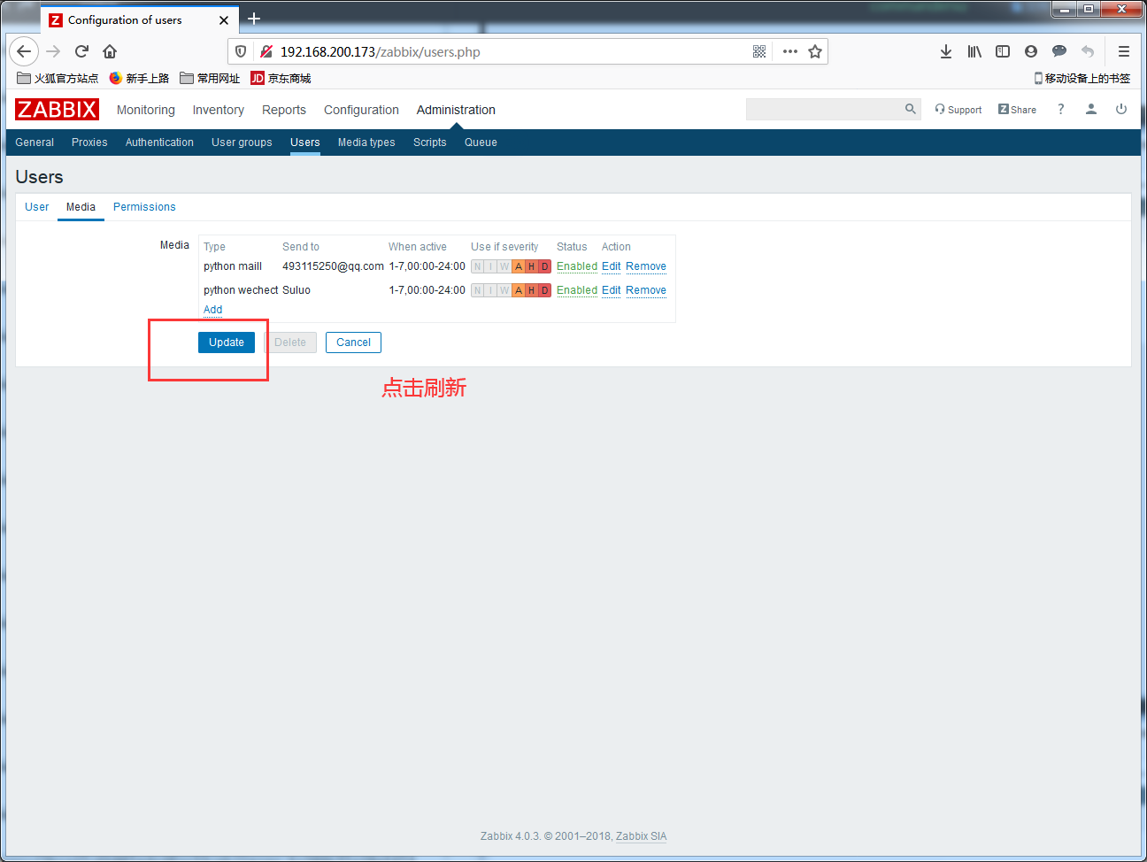
Task: Open the Reports menu
Action: (x=284, y=110)
